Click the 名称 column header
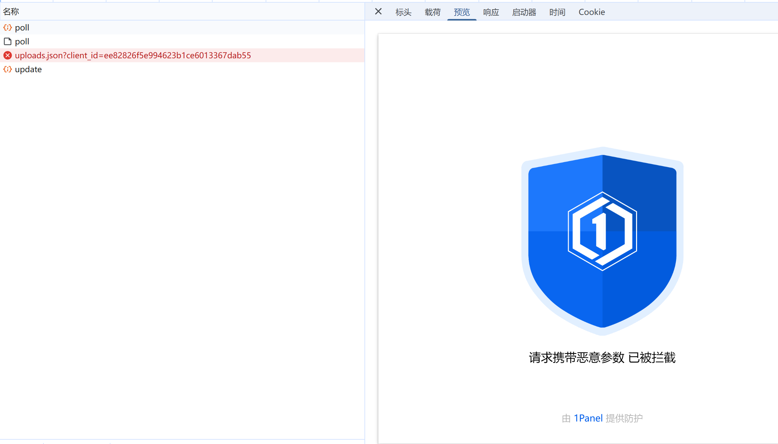 click(11, 12)
